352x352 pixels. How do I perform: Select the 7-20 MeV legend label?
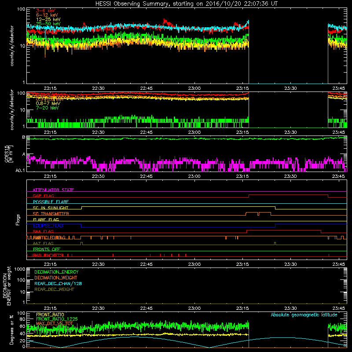48,108
